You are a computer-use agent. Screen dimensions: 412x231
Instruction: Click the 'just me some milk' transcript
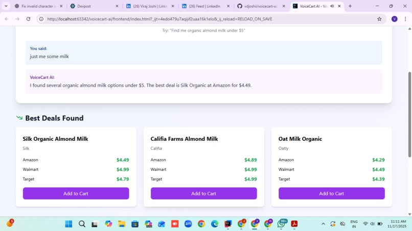[49, 57]
